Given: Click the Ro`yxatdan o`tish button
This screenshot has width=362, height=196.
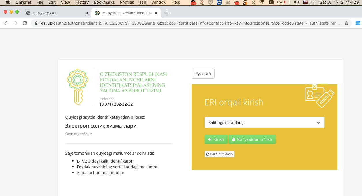Looking at the screenshot, I should tap(252, 139).
